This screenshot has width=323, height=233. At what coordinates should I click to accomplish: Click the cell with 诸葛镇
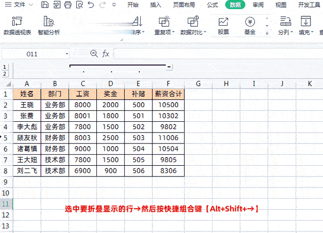coord(27,149)
